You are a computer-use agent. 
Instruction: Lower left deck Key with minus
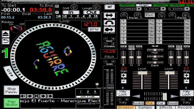coord(119,99)
